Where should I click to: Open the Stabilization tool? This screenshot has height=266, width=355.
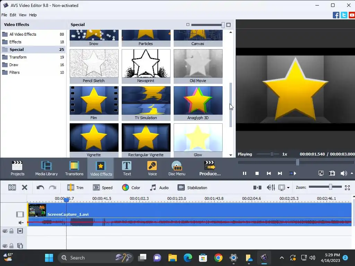point(192,187)
